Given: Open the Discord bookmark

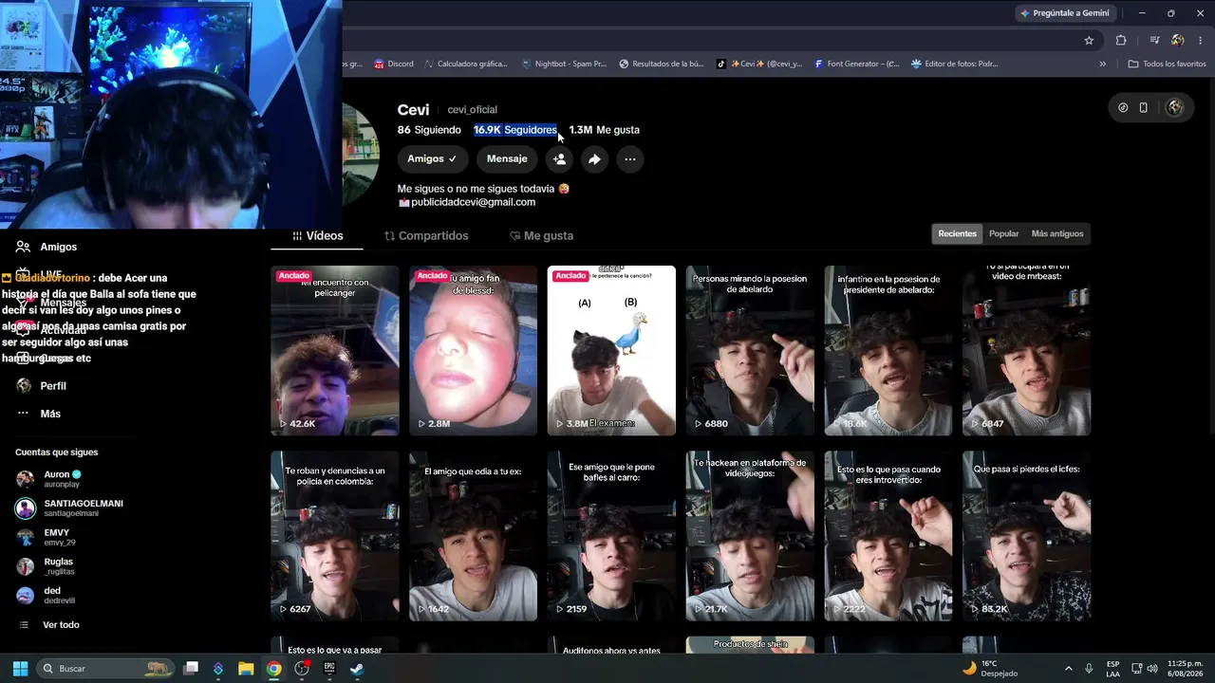Looking at the screenshot, I should coord(394,64).
